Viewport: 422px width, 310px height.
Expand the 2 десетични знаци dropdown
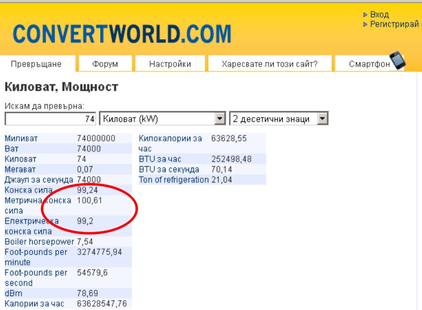pyautogui.click(x=322, y=119)
